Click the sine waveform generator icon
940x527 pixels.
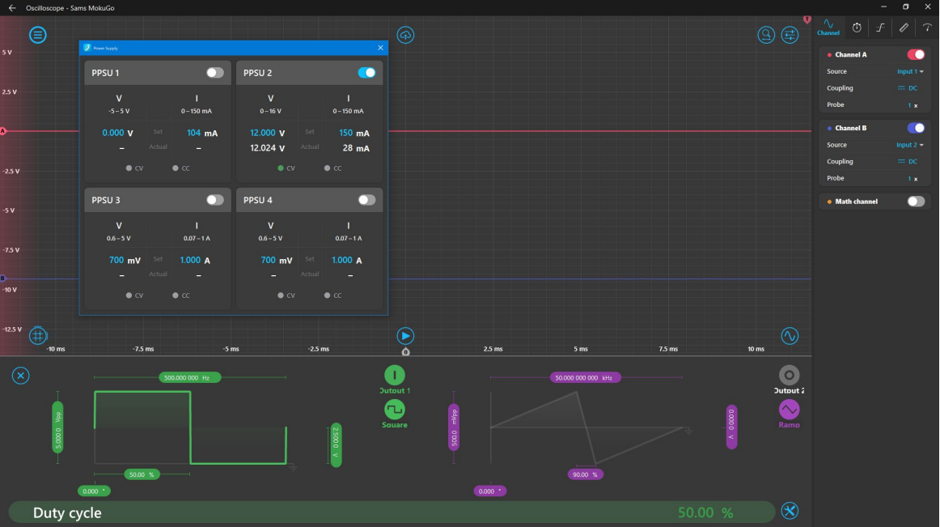(790, 335)
